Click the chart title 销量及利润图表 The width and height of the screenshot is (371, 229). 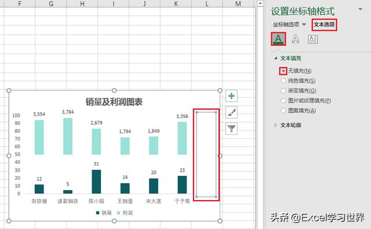click(114, 102)
